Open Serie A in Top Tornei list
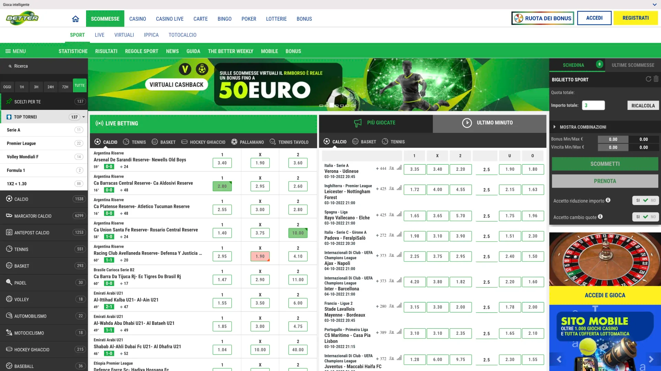Image resolution: width=661 pixels, height=371 pixels. pyautogui.click(x=44, y=130)
